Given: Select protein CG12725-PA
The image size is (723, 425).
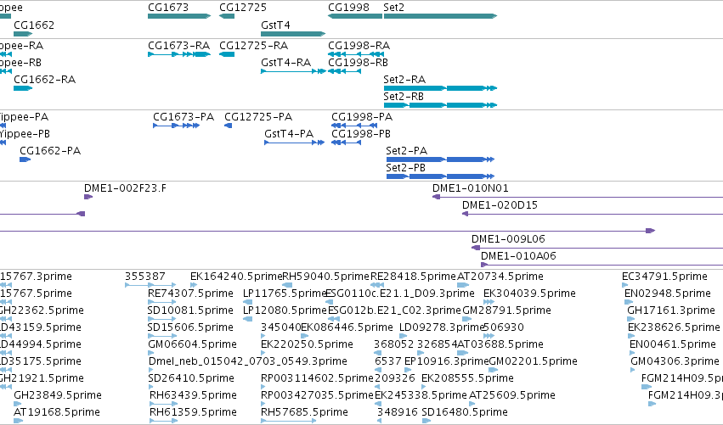Looking at the screenshot, I should 229,126.
